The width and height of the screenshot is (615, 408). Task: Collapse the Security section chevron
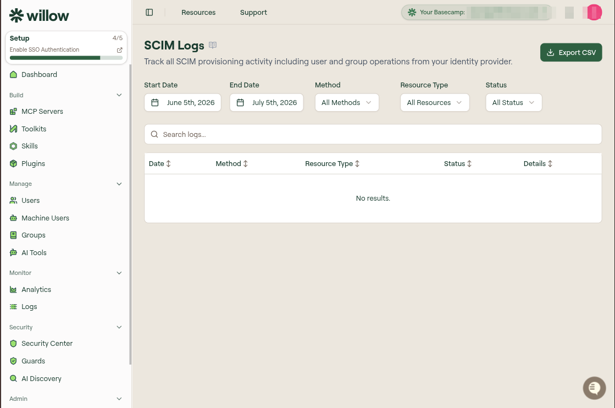(119, 327)
